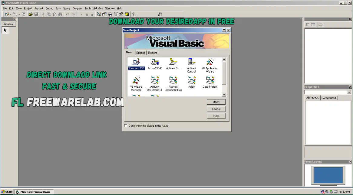Open the Object Browser toolbar icon
Image resolution: width=353 pixels, height=195 pixels.
coord(116,14)
